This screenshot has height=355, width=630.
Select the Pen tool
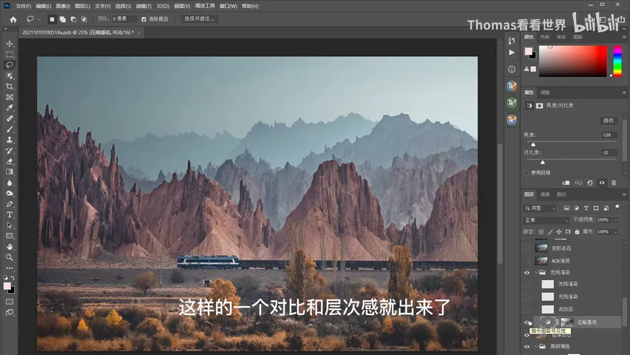coord(10,204)
